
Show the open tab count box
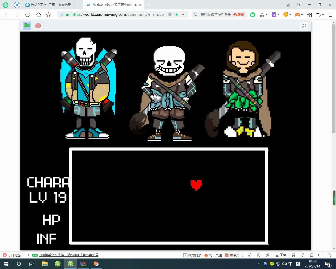pyautogui.click(x=288, y=5)
